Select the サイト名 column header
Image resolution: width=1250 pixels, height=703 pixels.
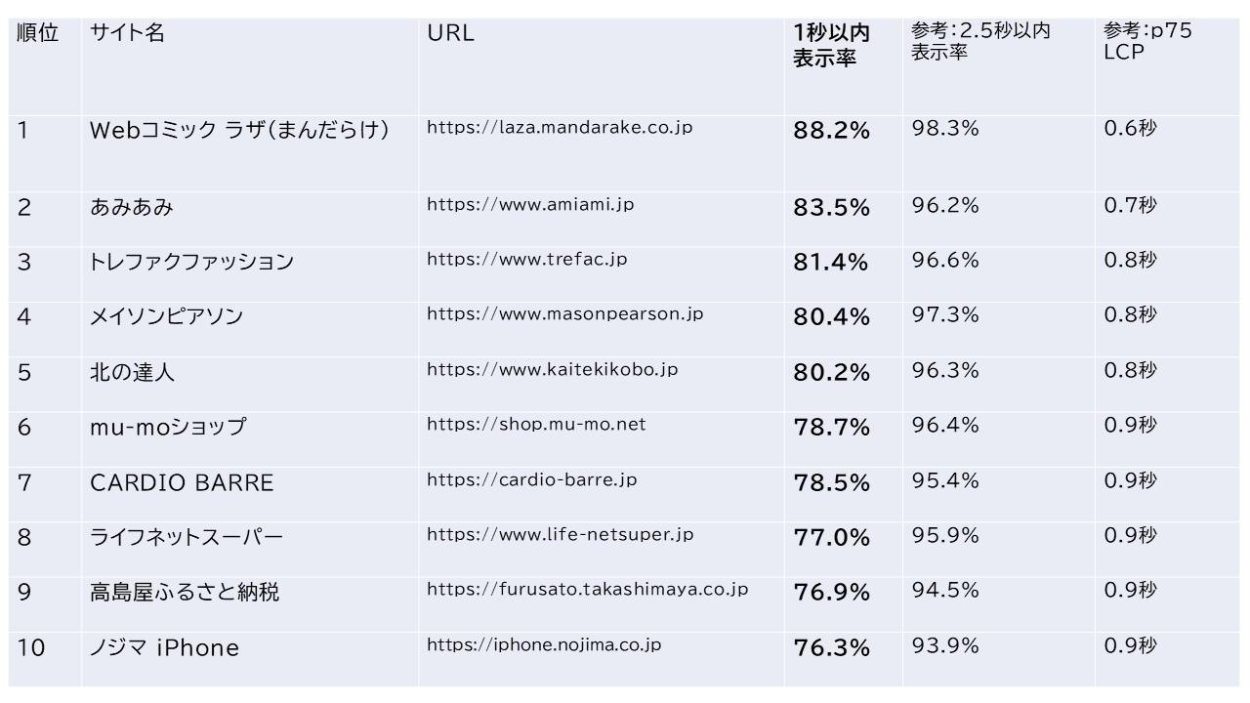pyautogui.click(x=127, y=33)
